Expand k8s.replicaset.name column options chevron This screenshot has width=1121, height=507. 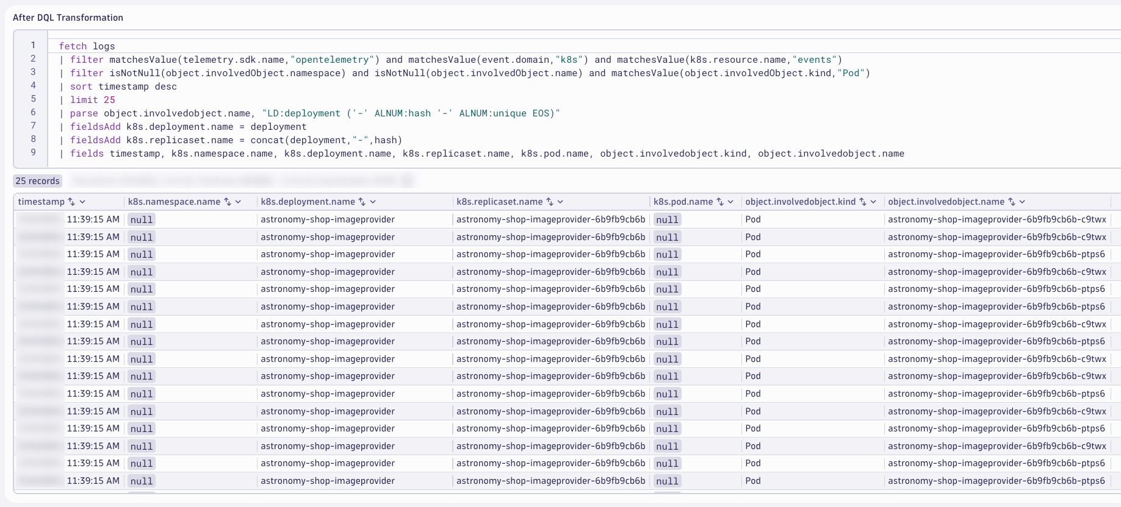point(560,202)
